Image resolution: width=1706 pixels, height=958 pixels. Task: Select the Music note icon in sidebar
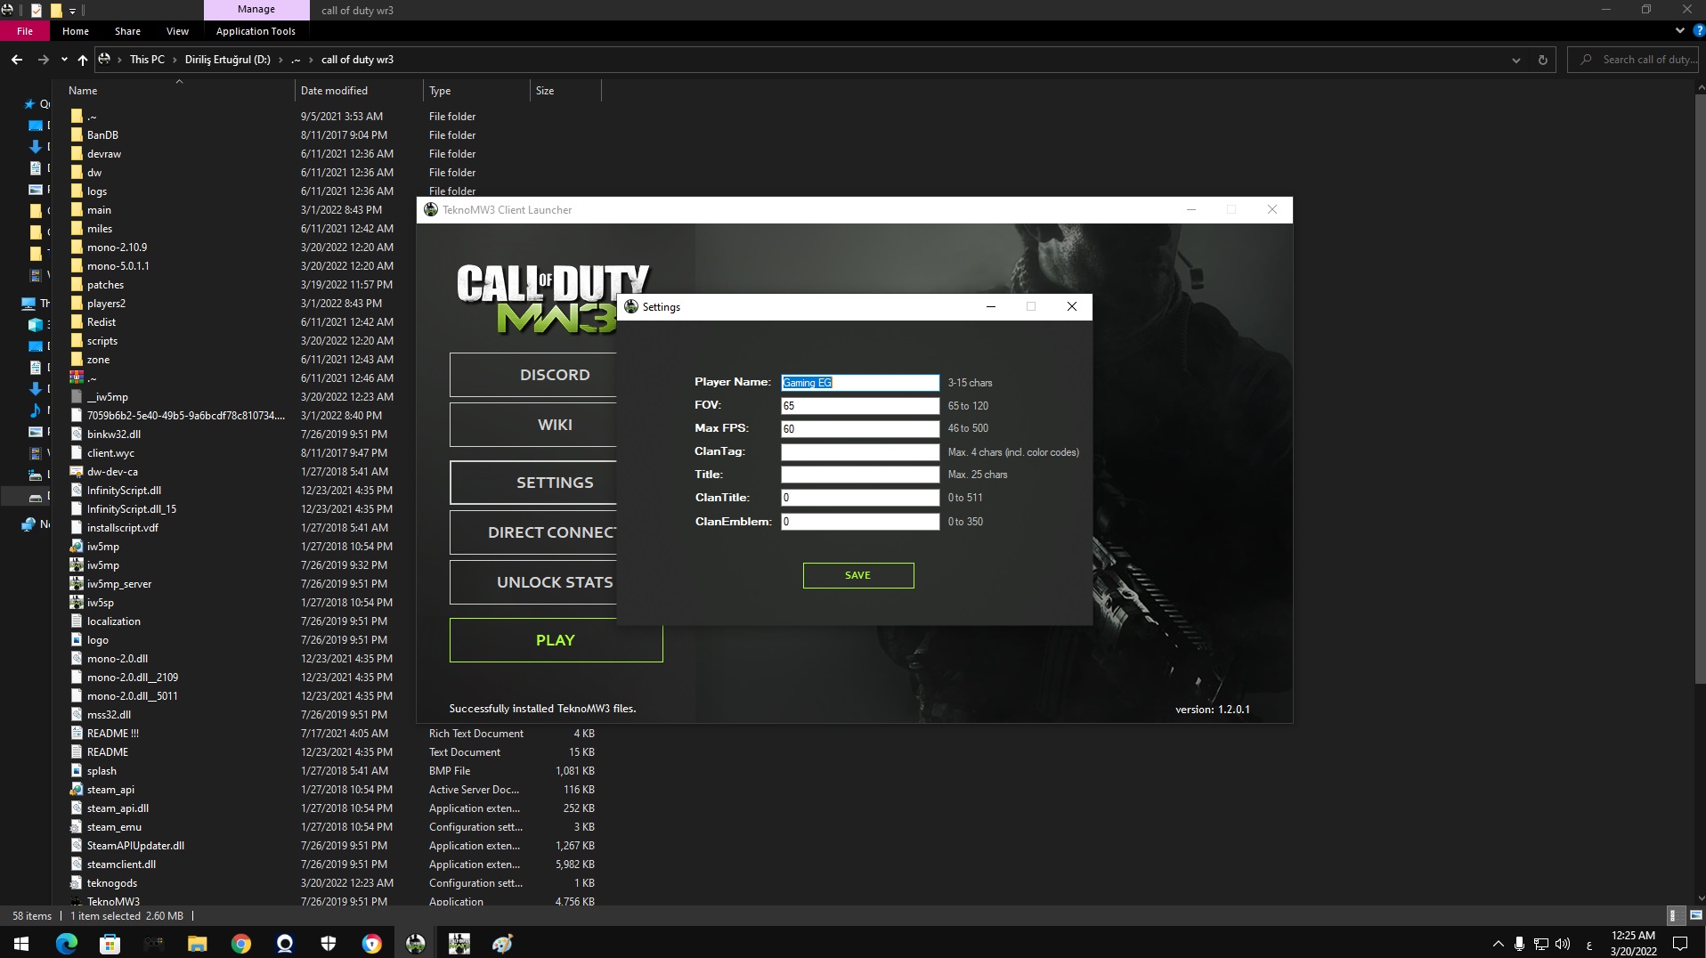(36, 410)
